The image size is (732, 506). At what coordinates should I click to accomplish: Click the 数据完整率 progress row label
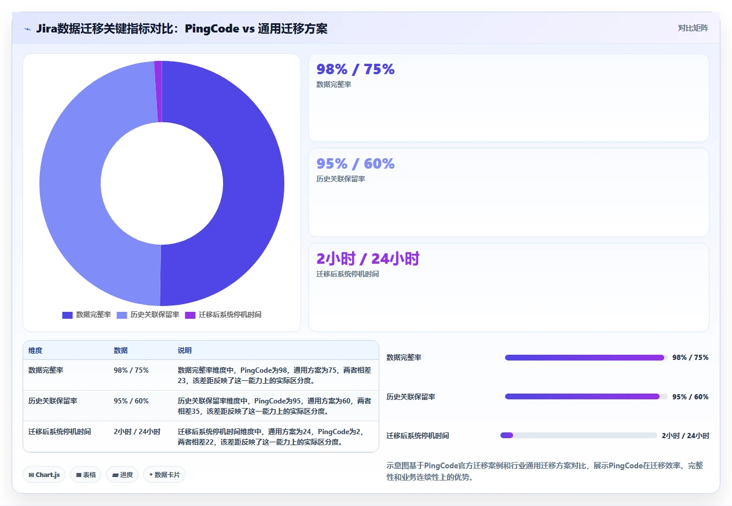pyautogui.click(x=404, y=358)
